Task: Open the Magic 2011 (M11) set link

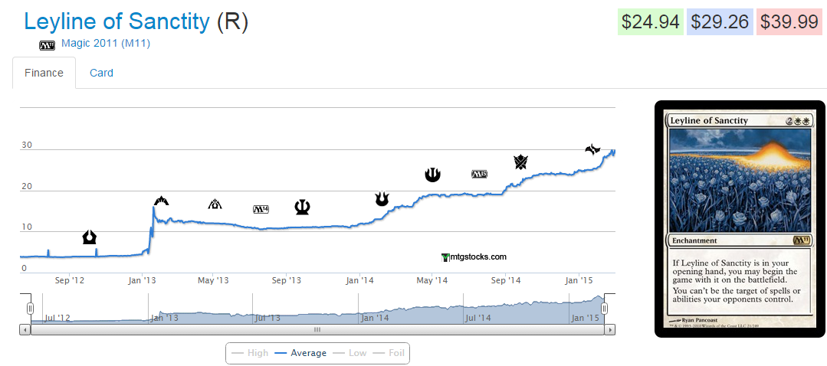Action: click(x=106, y=43)
